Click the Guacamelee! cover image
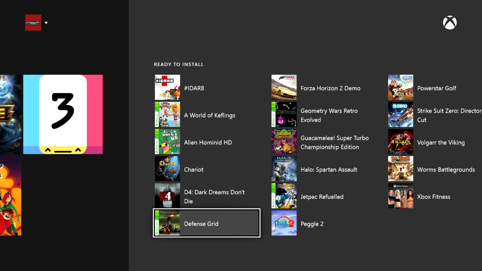This screenshot has width=482, height=271. click(x=284, y=142)
